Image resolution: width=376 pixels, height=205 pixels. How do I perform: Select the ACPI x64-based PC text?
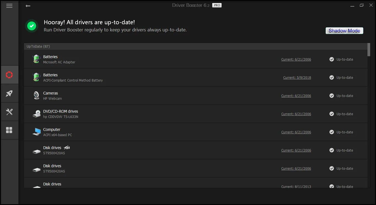[58, 135]
